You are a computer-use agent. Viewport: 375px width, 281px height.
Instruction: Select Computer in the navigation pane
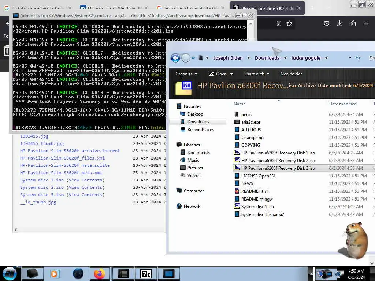coord(194,191)
